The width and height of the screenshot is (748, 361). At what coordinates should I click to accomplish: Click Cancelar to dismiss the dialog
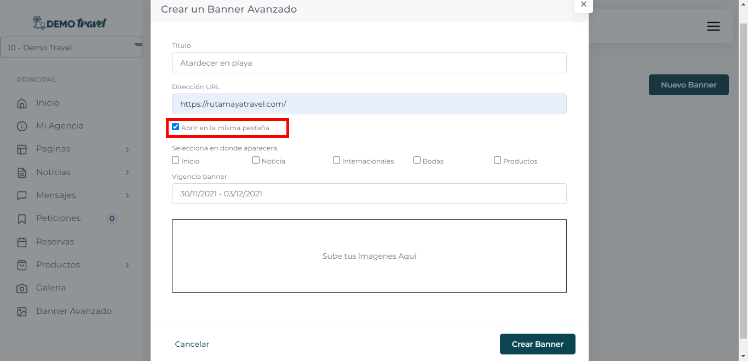coord(192,344)
